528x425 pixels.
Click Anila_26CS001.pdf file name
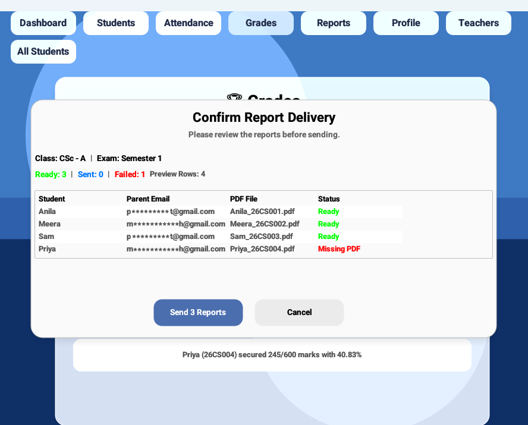click(262, 212)
